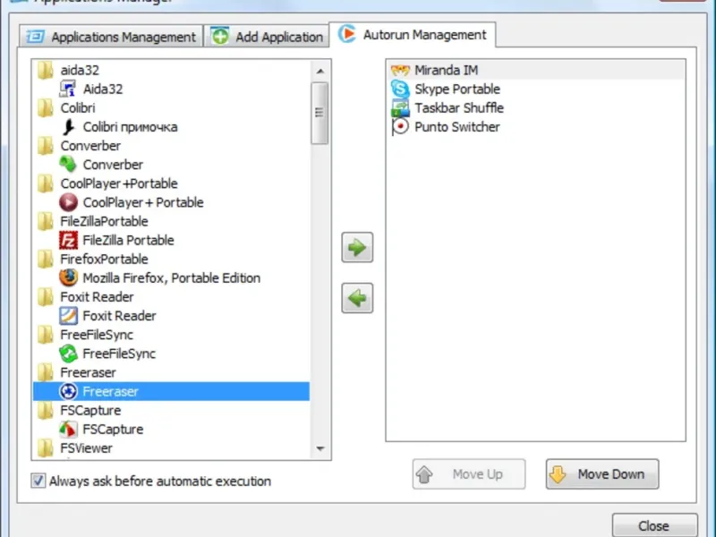
Task: Click the Aida32 application icon
Action: 68,89
